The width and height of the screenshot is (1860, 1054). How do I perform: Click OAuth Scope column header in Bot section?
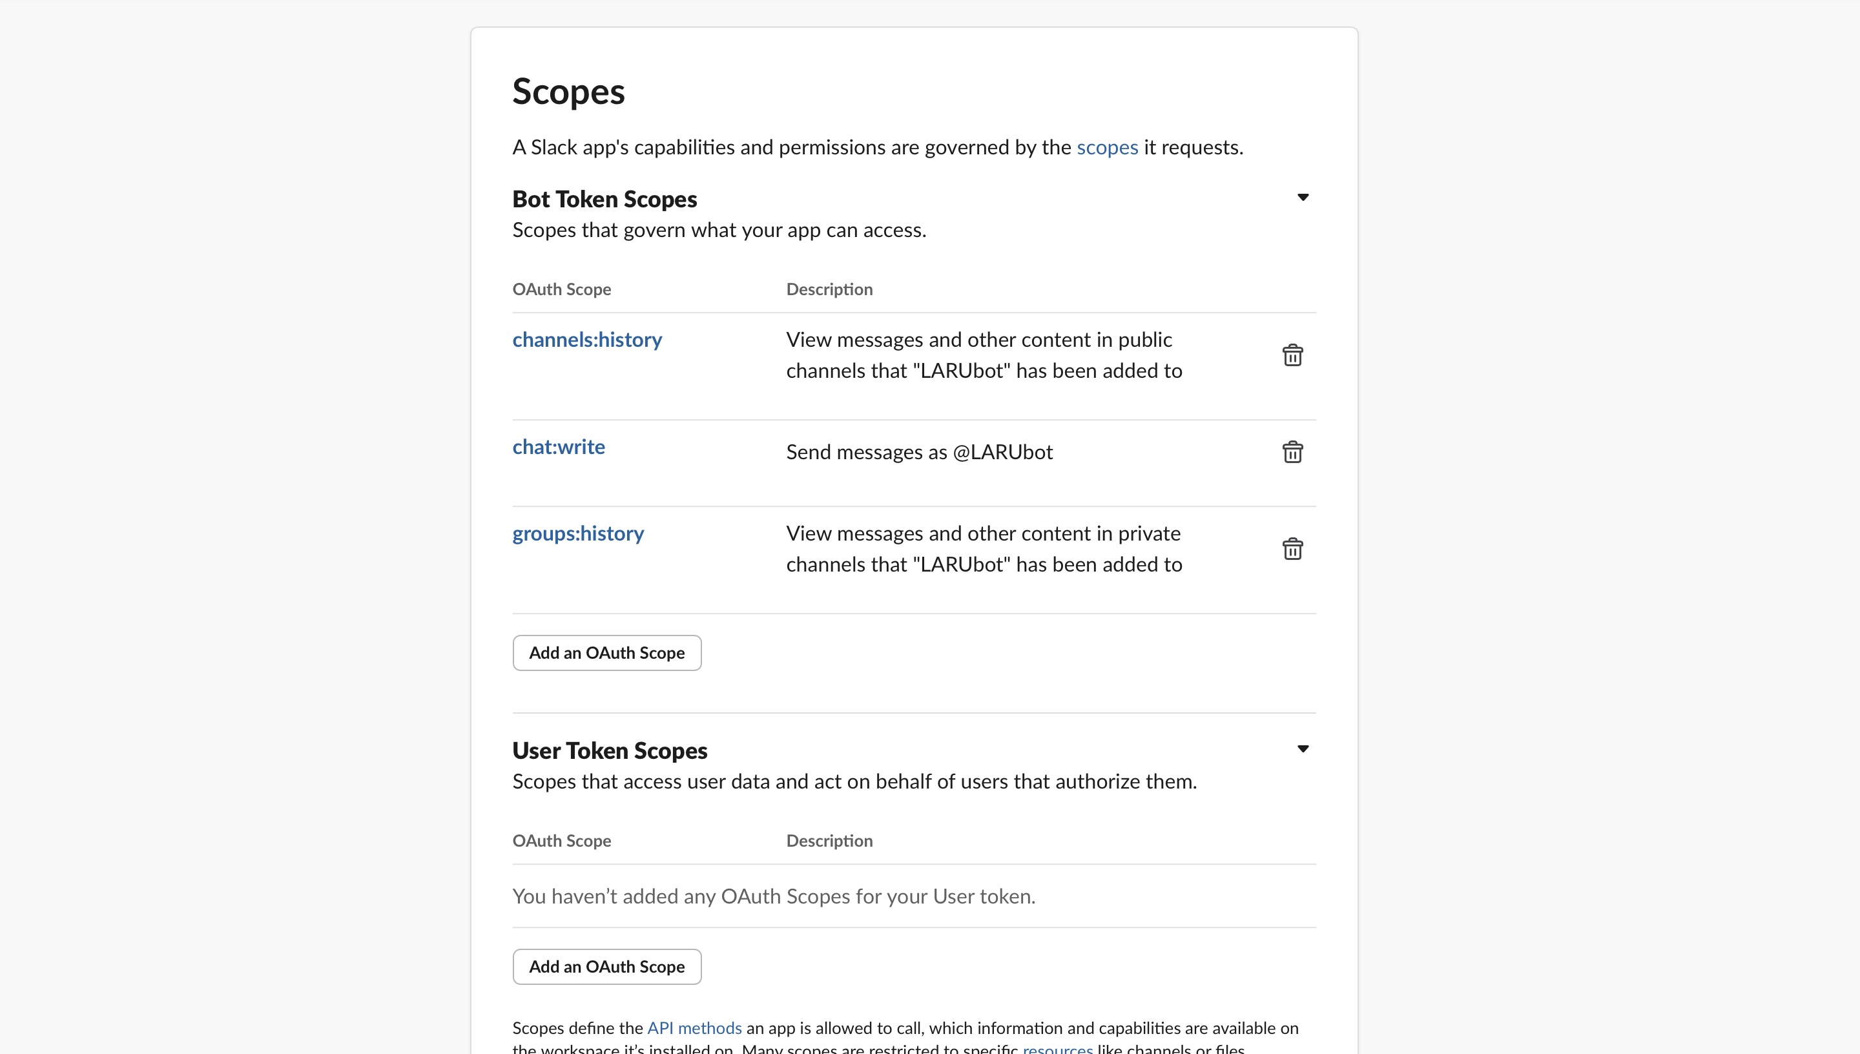(562, 289)
